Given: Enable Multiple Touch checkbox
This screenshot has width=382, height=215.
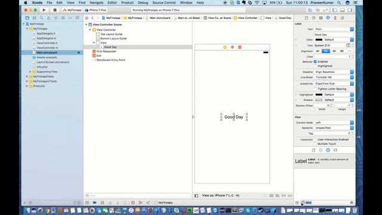Looking at the screenshot, I should pyautogui.click(x=315, y=144).
